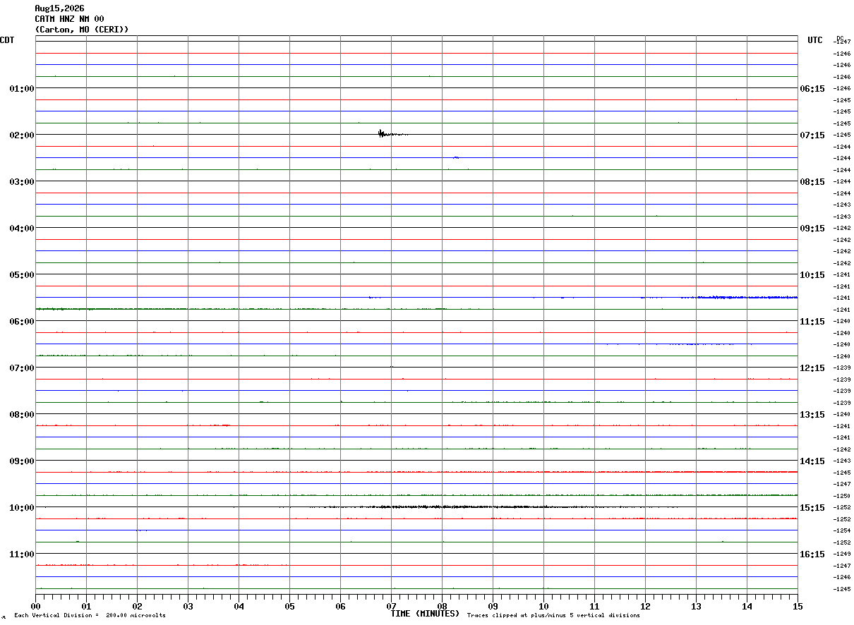854x625 pixels.
Task: Select the 15:15 UTC time label
Action: [x=812, y=507]
